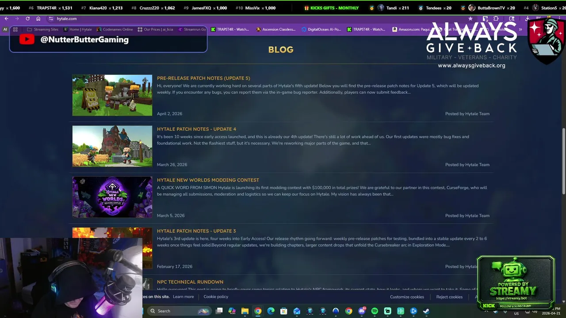Open the Pre-Release Patch Notes (Update 5) post
This screenshot has width=566, height=318.
203,78
